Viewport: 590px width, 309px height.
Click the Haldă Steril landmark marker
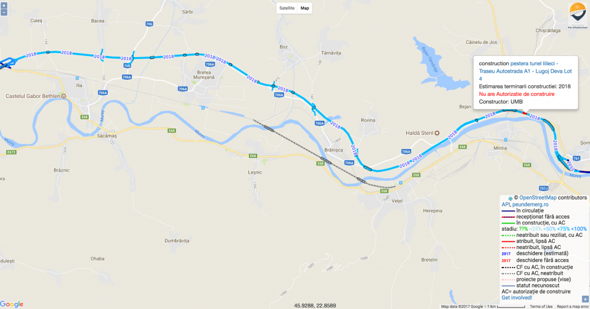[437, 133]
